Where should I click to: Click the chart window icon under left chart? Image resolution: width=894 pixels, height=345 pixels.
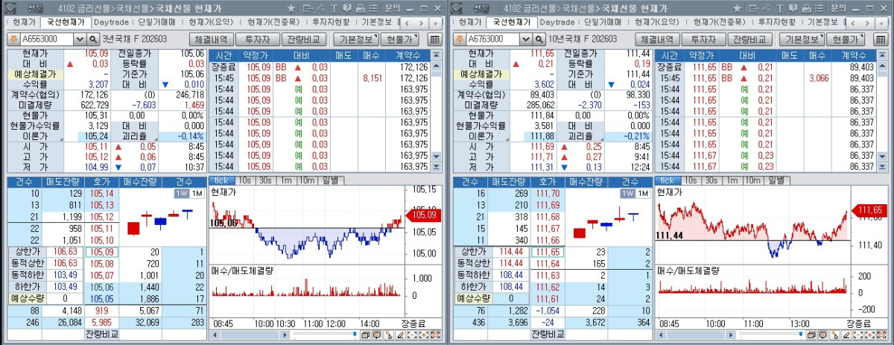point(365,335)
